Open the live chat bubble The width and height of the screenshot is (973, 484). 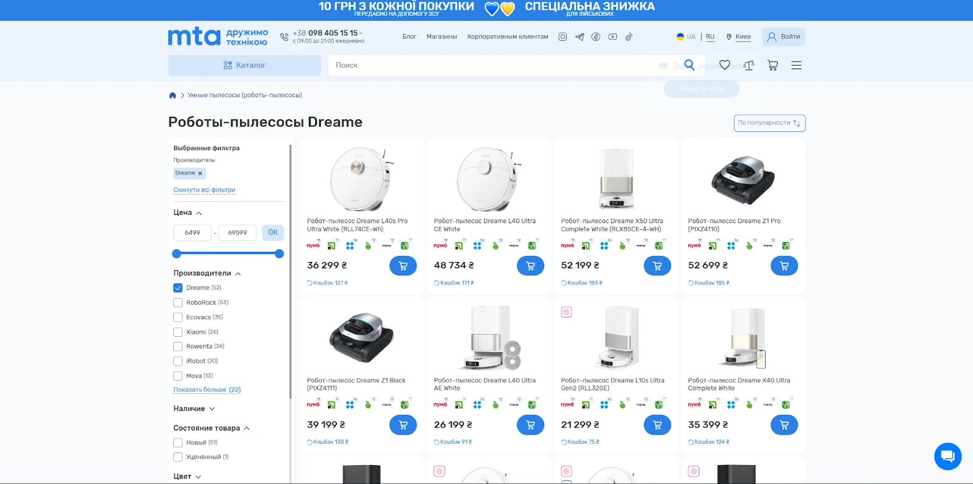tap(947, 456)
